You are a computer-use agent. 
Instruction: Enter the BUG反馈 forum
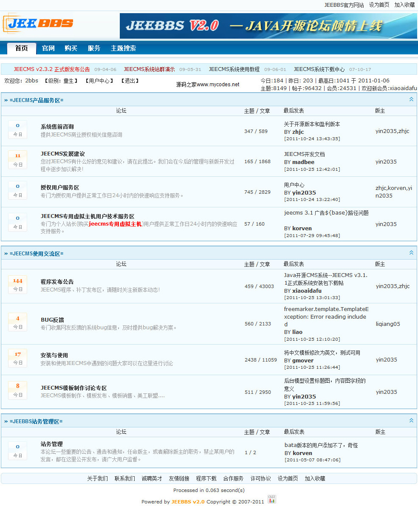click(52, 320)
